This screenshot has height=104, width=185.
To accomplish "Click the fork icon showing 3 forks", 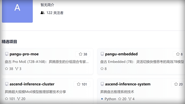I will (17, 69).
